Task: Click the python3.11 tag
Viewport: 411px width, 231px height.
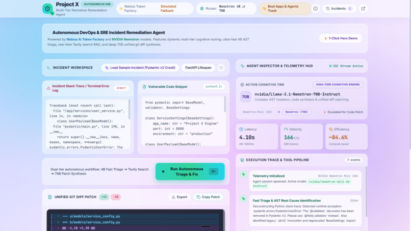Action: point(214,87)
